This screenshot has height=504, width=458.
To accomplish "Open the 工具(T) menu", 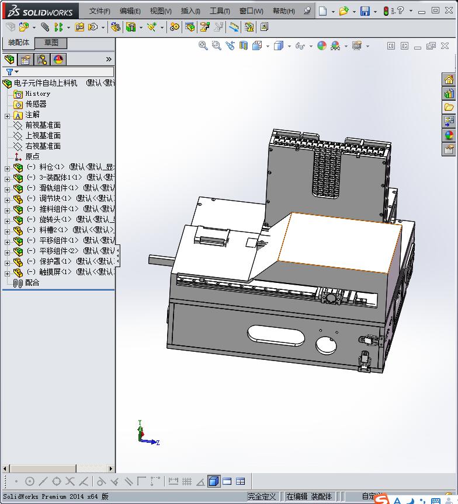I will (x=220, y=11).
